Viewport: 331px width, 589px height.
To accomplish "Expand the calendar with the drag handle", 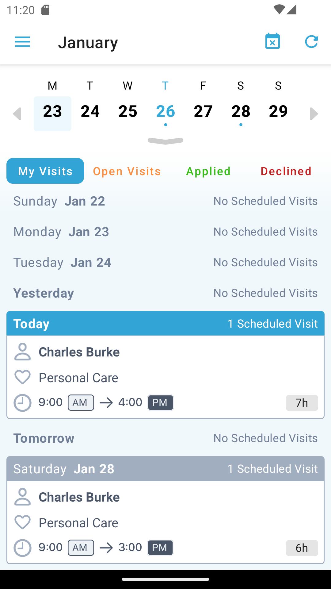I will 165,141.
